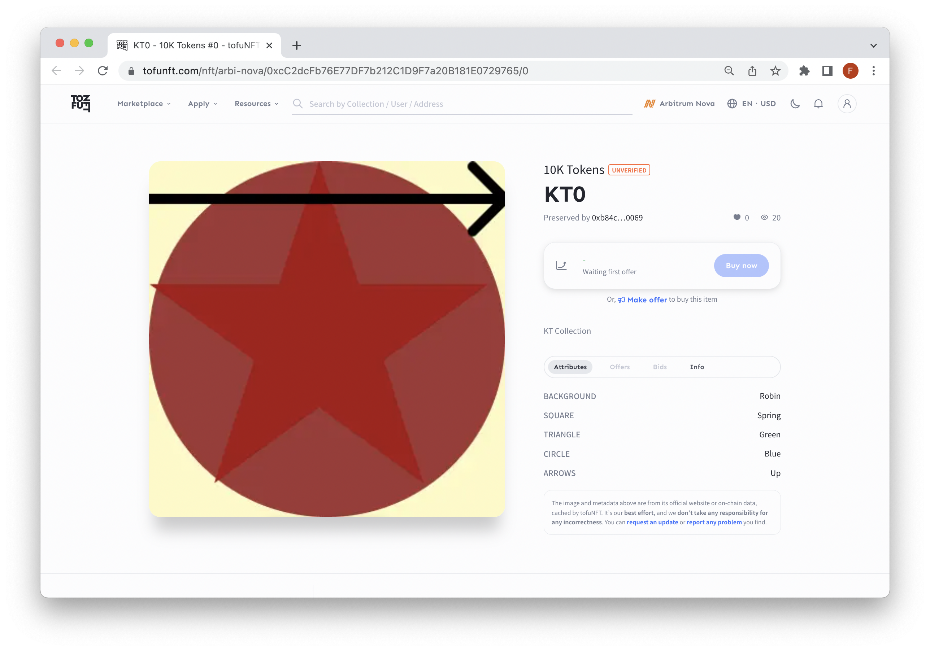Viewport: 930px width, 651px height.
Task: Click the share page icon
Action: (x=752, y=71)
